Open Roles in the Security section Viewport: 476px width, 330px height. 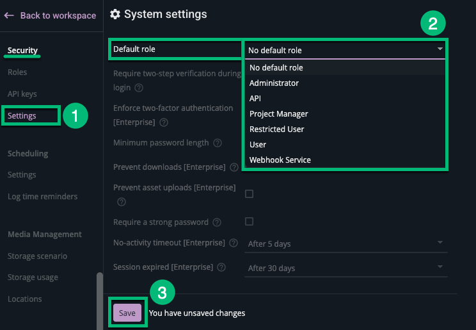[x=17, y=72]
